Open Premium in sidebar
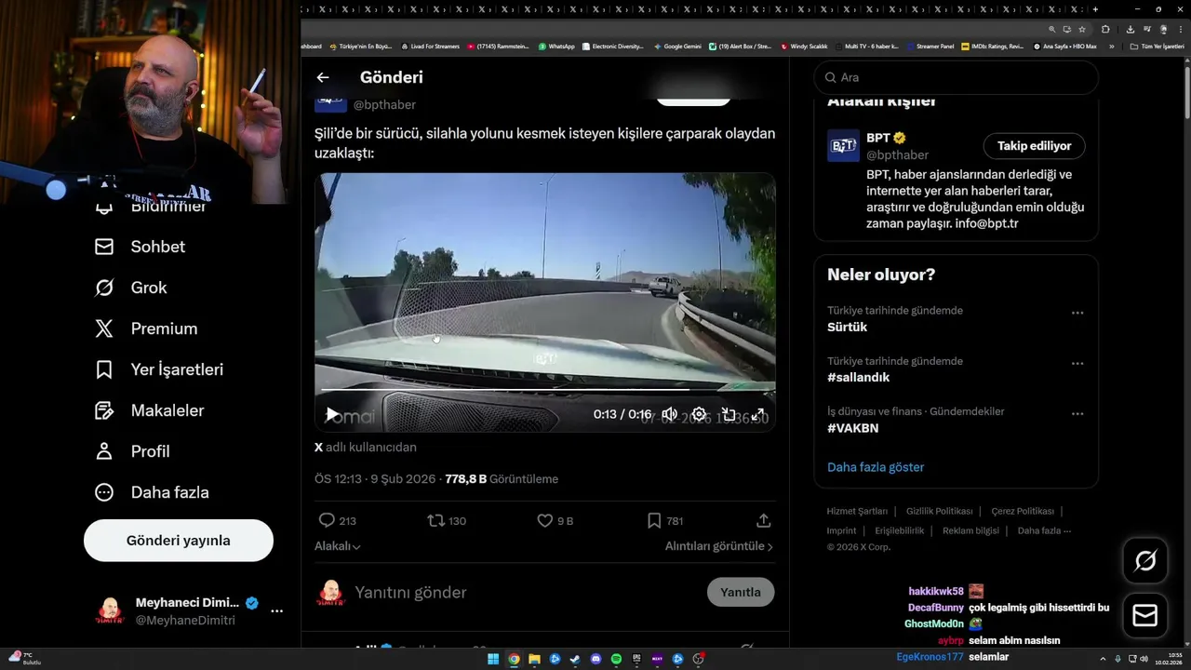The height and width of the screenshot is (670, 1191). (146, 328)
